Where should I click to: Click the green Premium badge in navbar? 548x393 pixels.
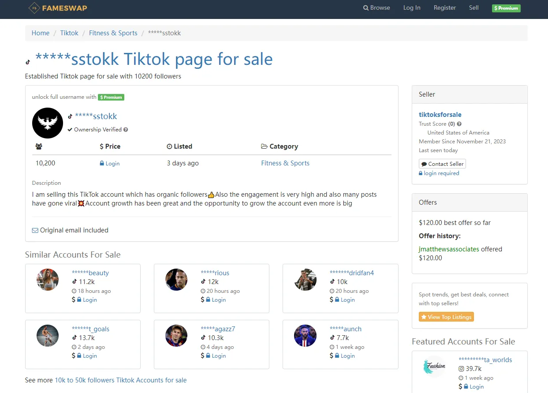(506, 8)
